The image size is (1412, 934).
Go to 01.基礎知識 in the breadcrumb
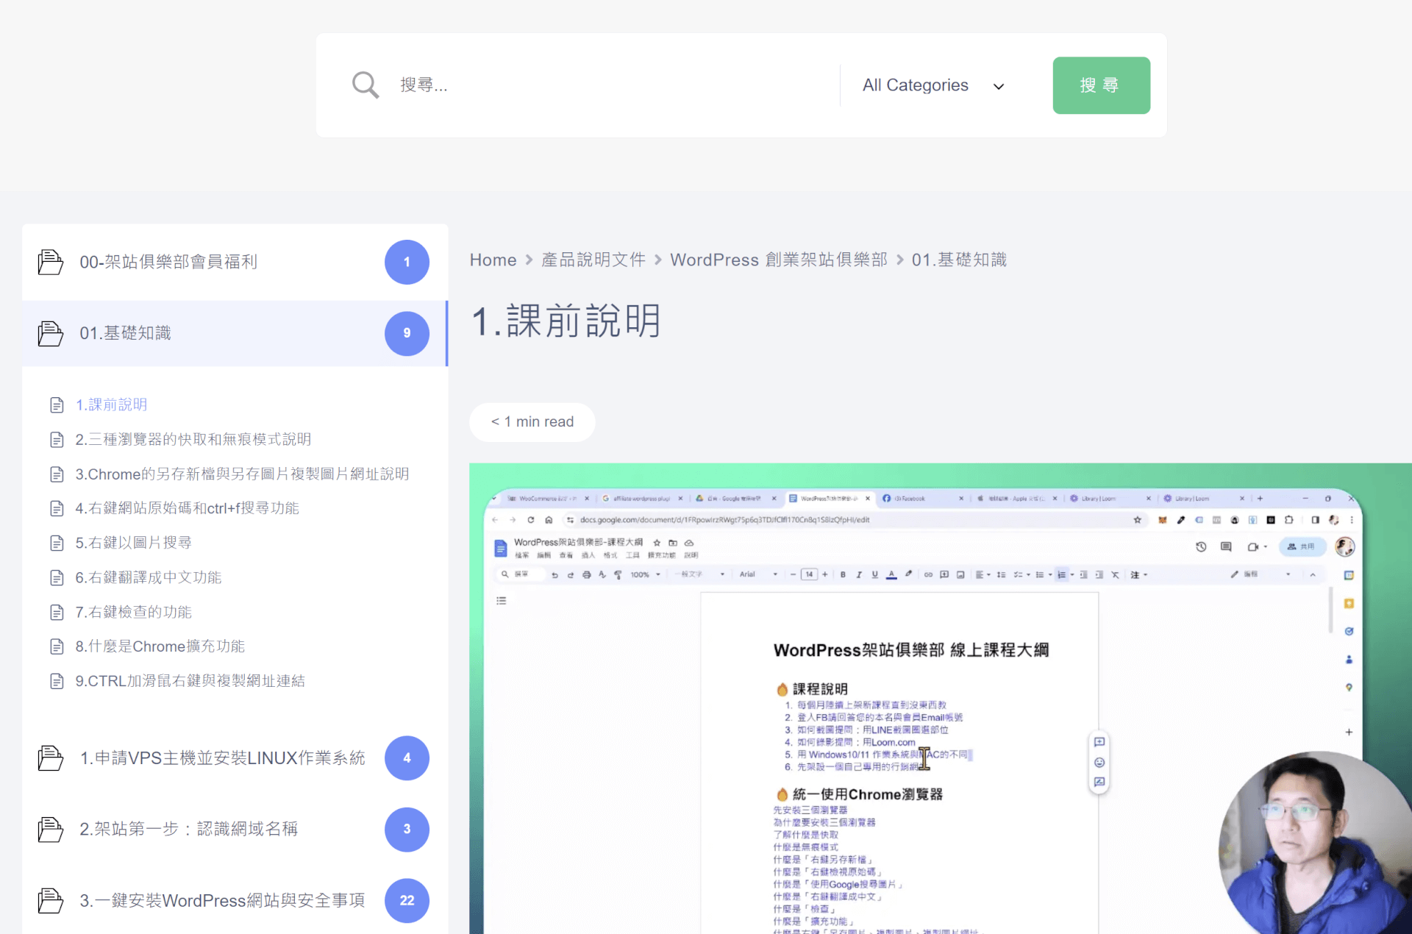click(959, 260)
